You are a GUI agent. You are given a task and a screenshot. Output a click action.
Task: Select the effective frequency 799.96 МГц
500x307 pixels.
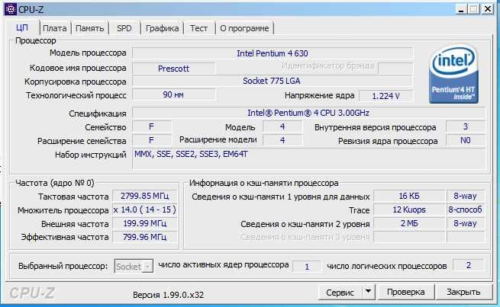click(145, 237)
